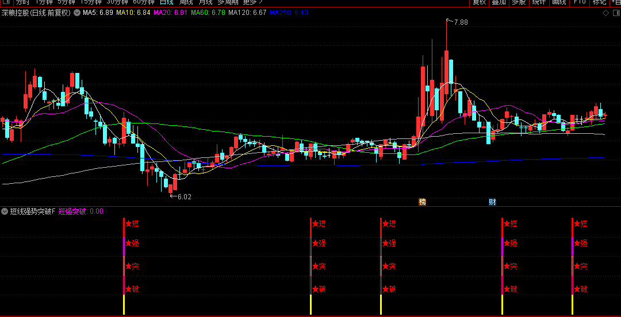Image resolution: width=621 pixels, height=317 pixels.
Task: Click the MA5: 6.89 label
Action: click(x=98, y=13)
